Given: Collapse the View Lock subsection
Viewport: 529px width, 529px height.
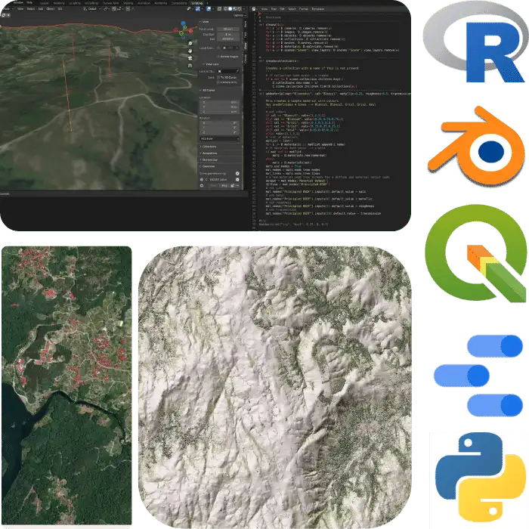Looking at the screenshot, I should coord(211,64).
